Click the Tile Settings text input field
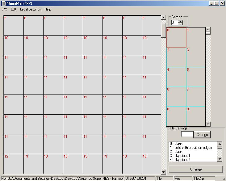This screenshot has width=226, height=181. pos(187,134)
